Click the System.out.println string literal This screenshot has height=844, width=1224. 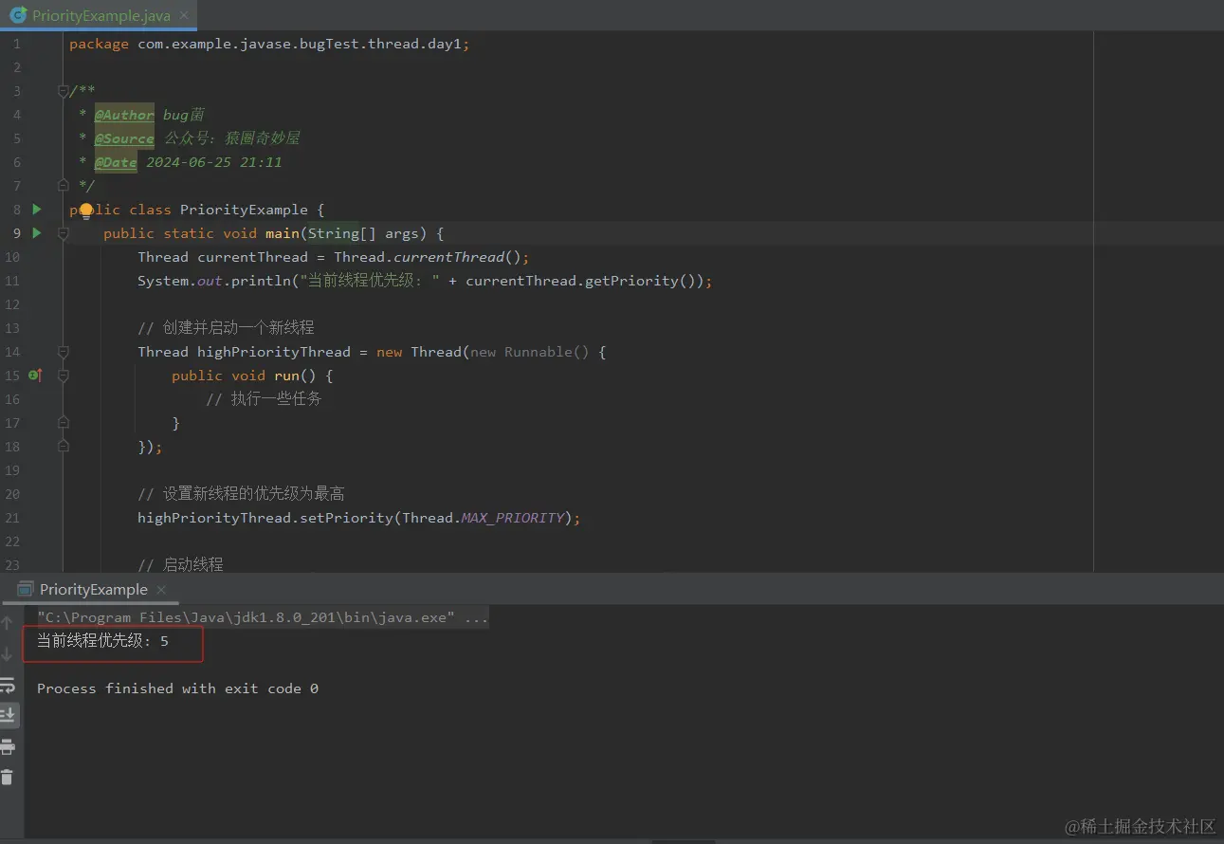(x=370, y=281)
